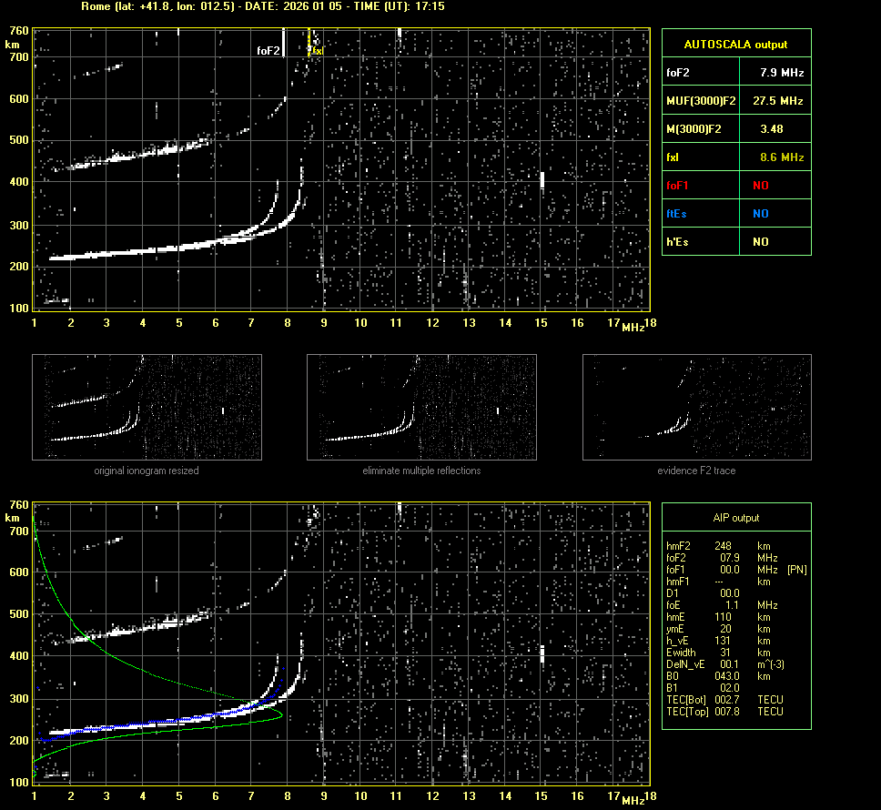The height and width of the screenshot is (810, 881).
Task: Click the foF2 marker label on top ionogram
Action: 268,51
